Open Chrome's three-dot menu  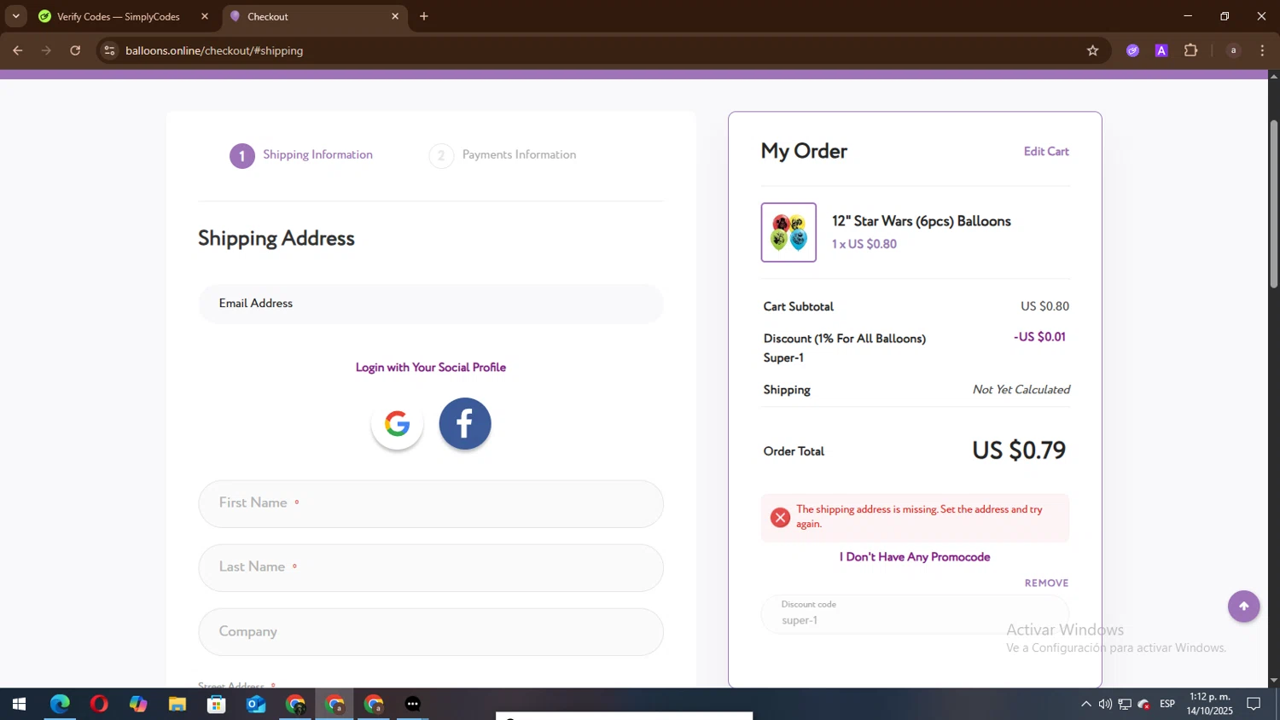coord(1262,50)
